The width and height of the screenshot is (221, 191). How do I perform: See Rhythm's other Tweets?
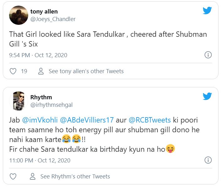[x=75, y=177]
